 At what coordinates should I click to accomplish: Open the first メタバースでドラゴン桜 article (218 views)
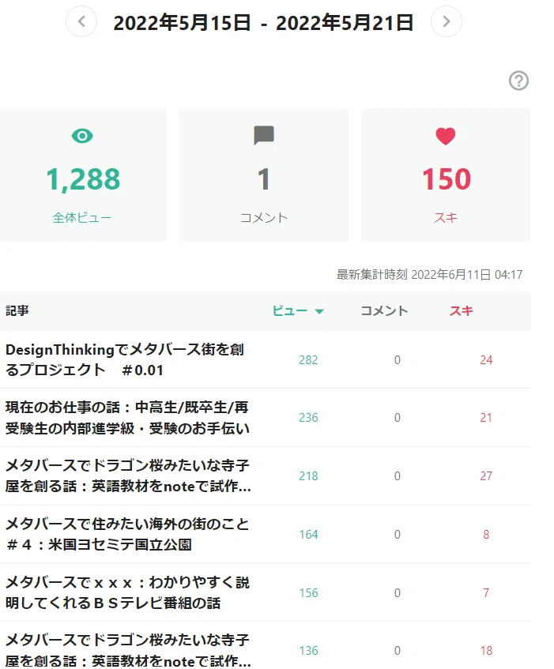coord(128,475)
